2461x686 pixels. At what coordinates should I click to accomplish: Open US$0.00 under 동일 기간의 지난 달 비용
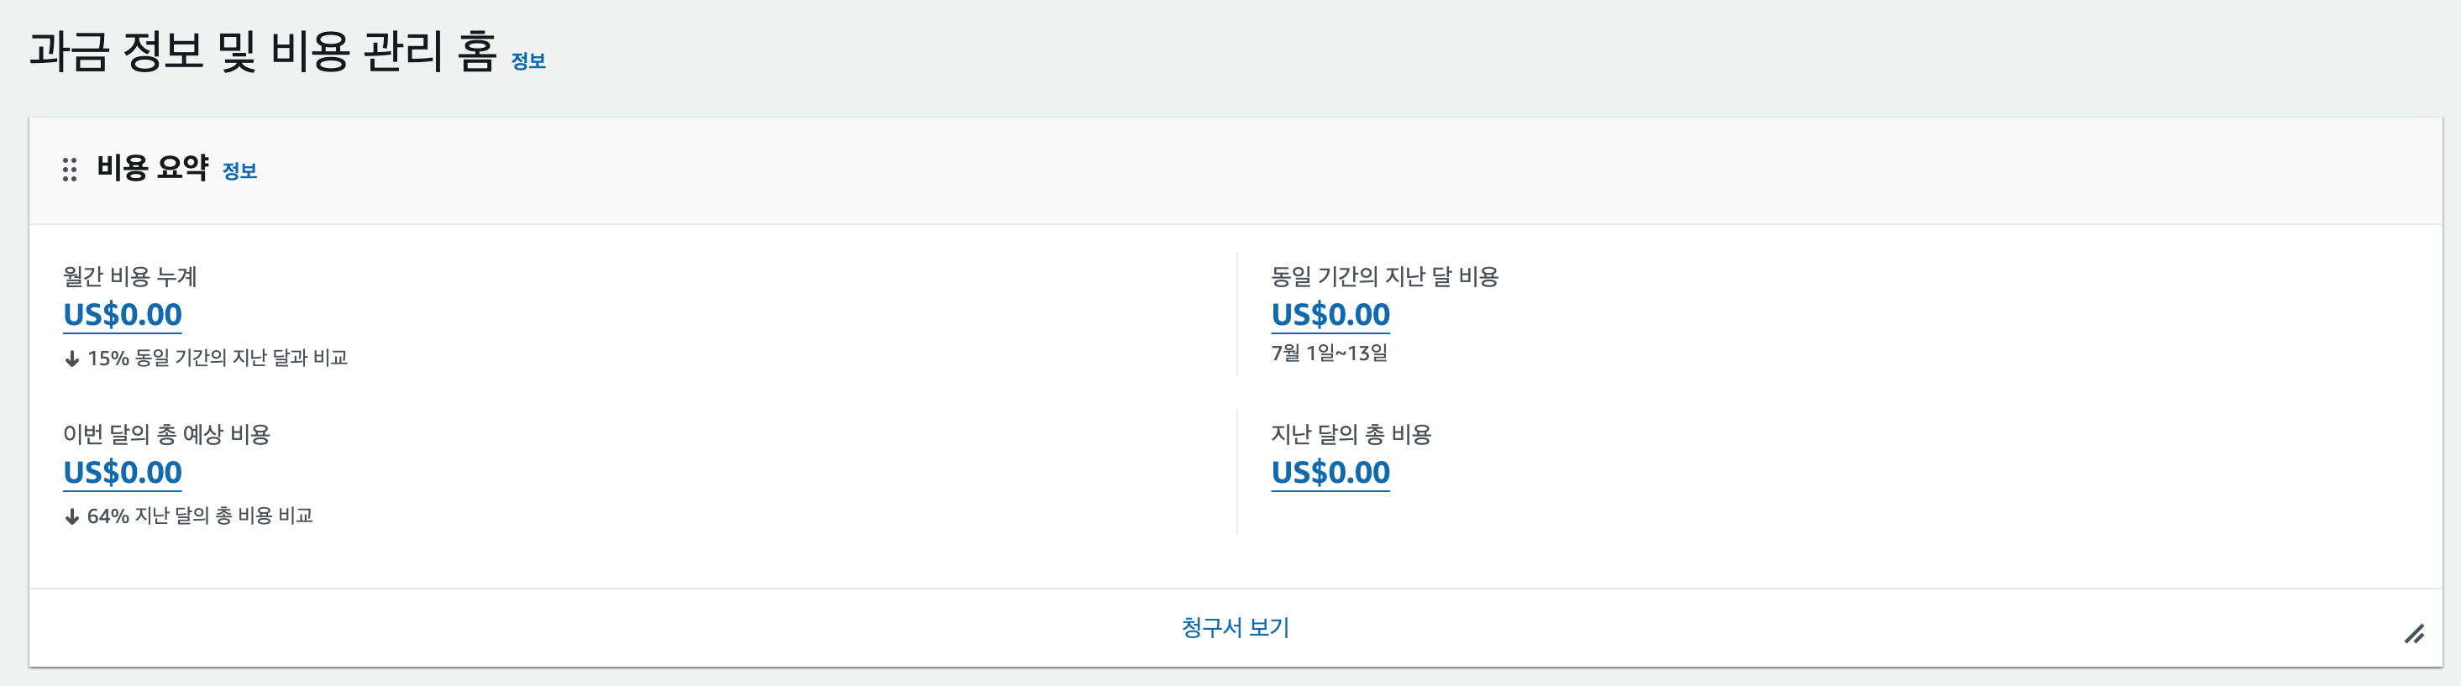[1330, 314]
